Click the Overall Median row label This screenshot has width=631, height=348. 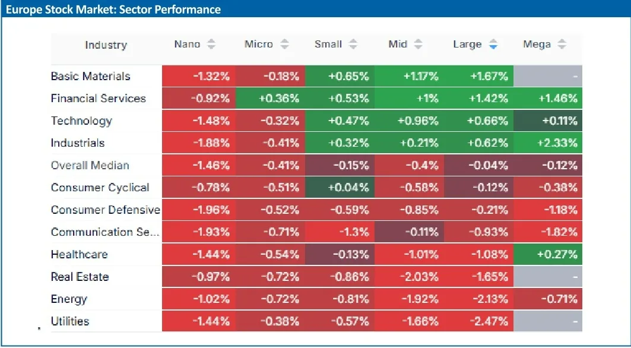pos(90,165)
